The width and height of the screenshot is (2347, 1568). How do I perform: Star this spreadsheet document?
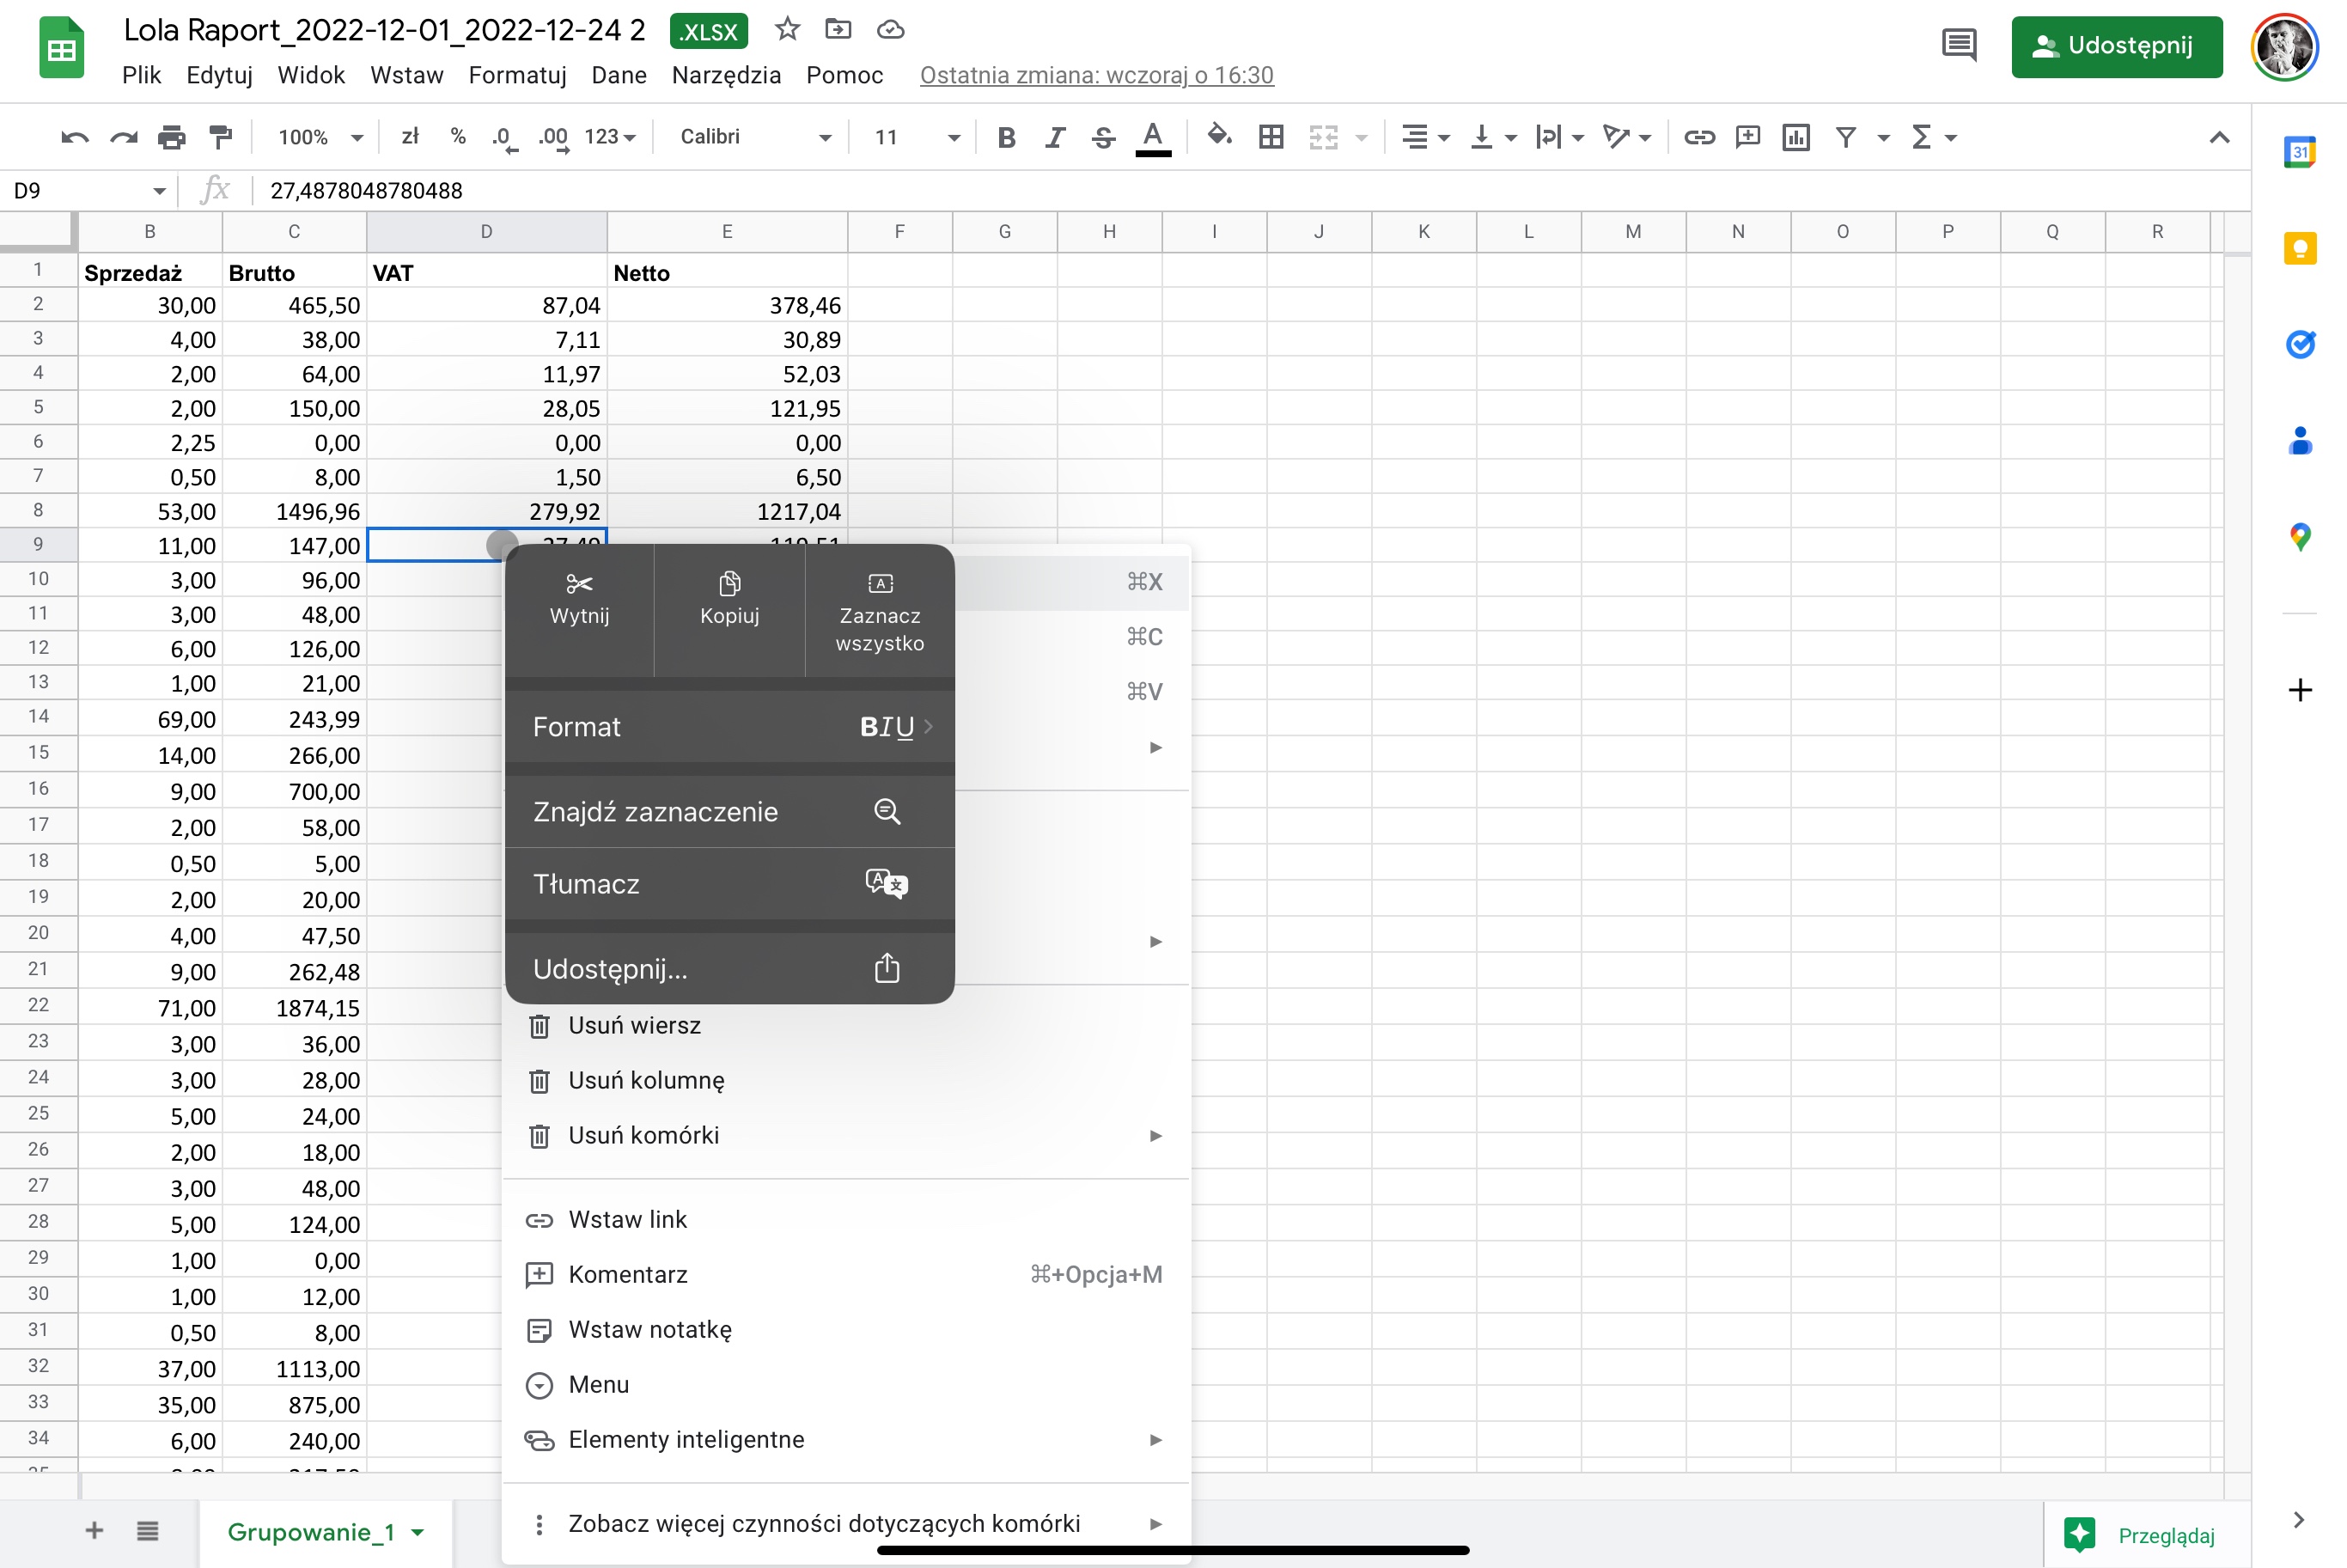point(787,30)
